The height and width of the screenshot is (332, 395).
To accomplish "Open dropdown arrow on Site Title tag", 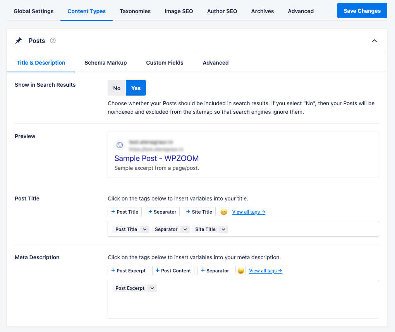I will [x=223, y=229].
